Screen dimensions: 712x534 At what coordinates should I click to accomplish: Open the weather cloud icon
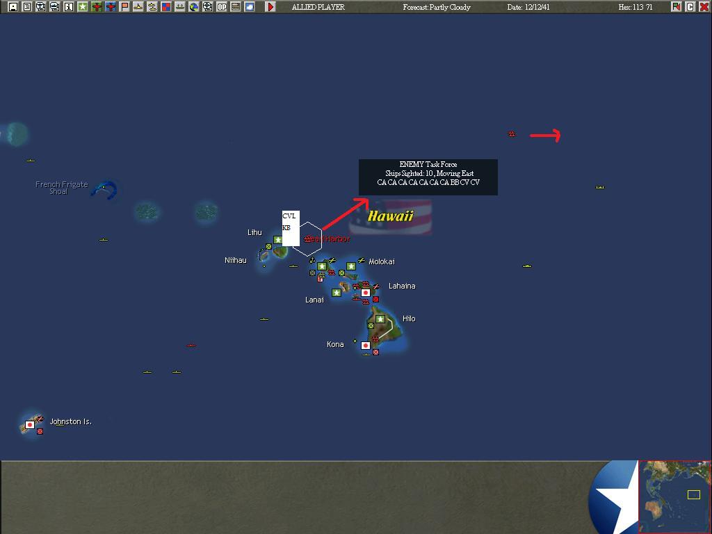pyautogui.click(x=250, y=7)
